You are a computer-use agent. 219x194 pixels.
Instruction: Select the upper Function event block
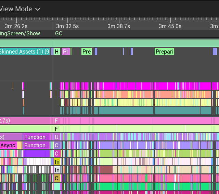35,137
